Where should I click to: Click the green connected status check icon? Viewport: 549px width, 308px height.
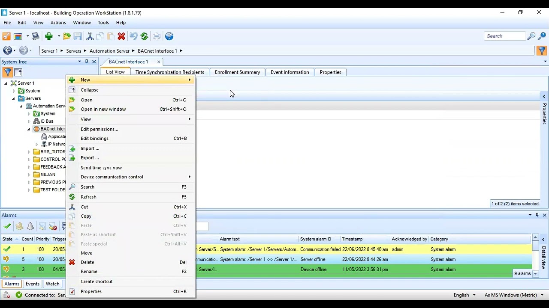[x=19, y=295]
